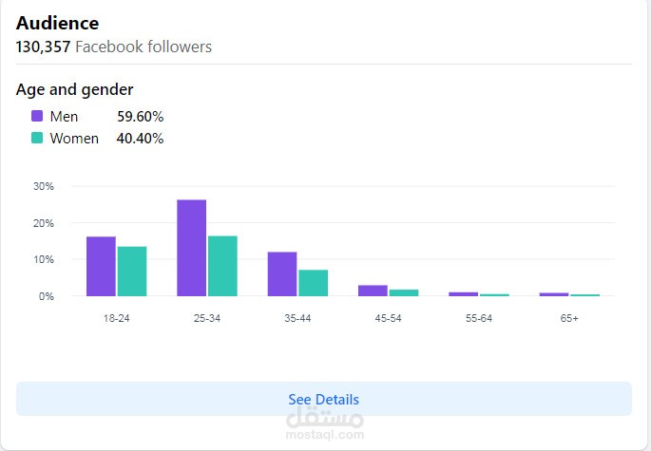Click the 25-34 age axis label
The width and height of the screenshot is (651, 451).
tap(207, 318)
